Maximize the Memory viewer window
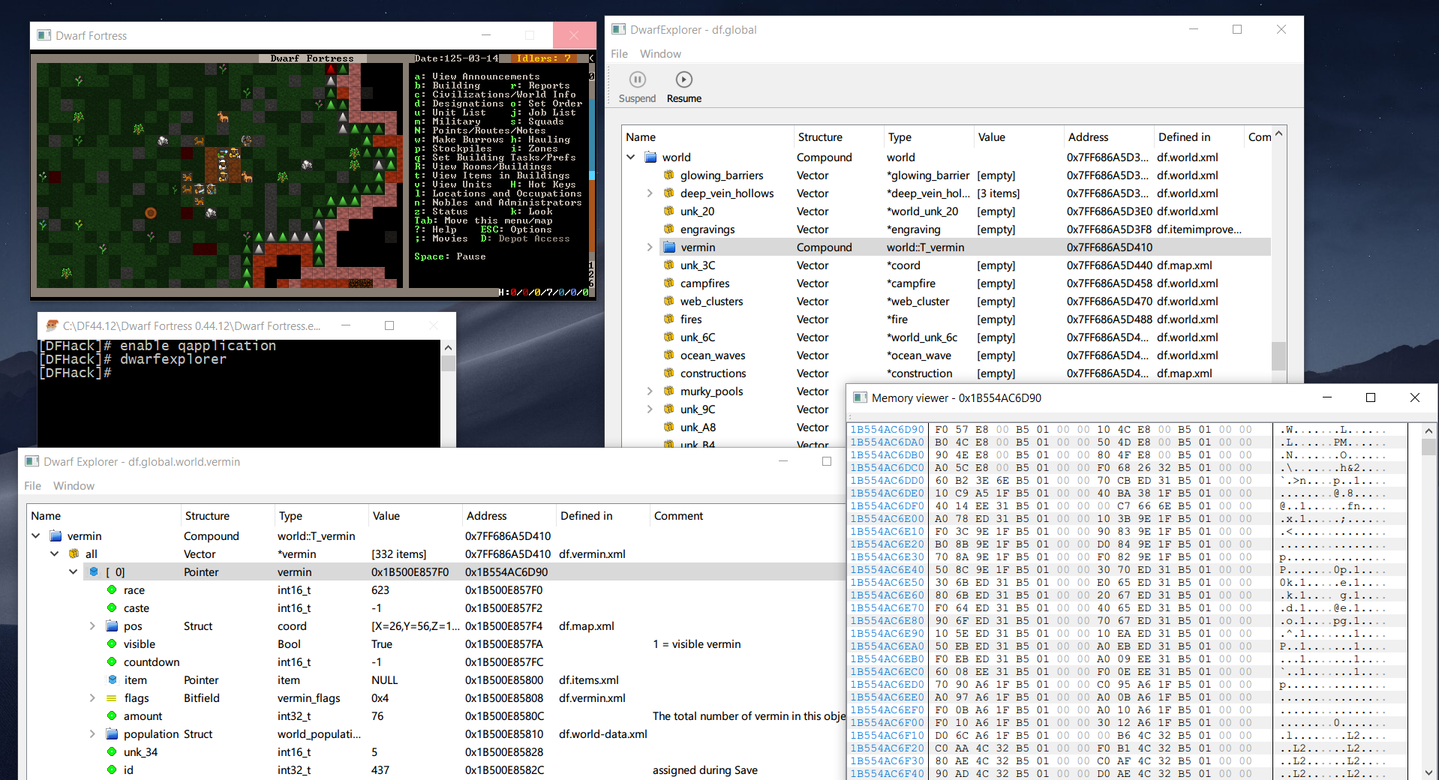Viewport: 1439px width, 780px height. pos(1371,397)
